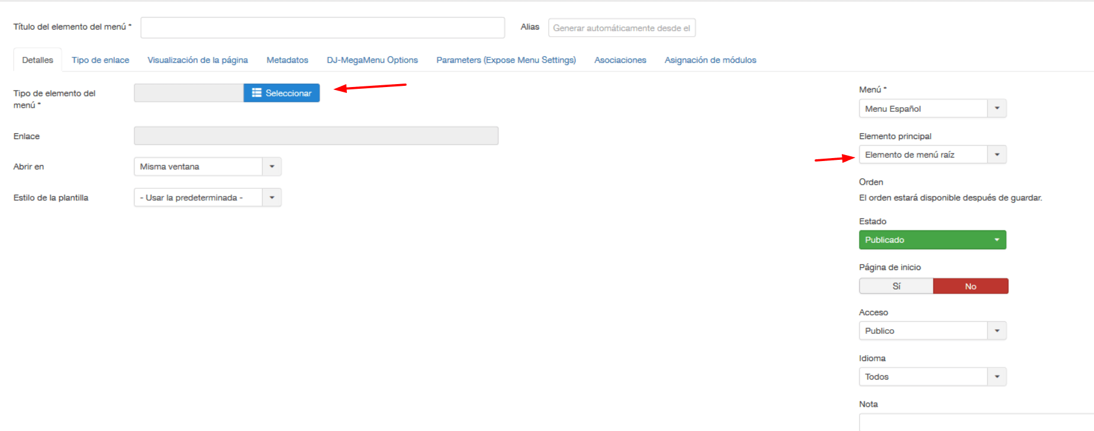The image size is (1094, 431).
Task: Open Asignación de módulos tab
Action: point(710,60)
